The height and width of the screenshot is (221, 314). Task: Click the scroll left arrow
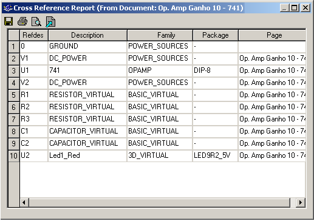coord(24,202)
